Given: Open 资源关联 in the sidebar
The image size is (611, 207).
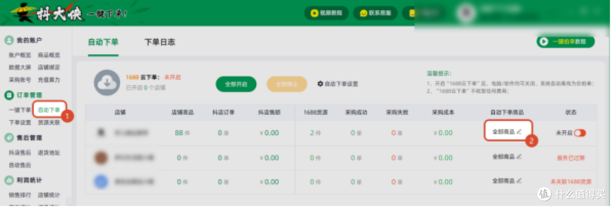Looking at the screenshot, I should 49,122.
